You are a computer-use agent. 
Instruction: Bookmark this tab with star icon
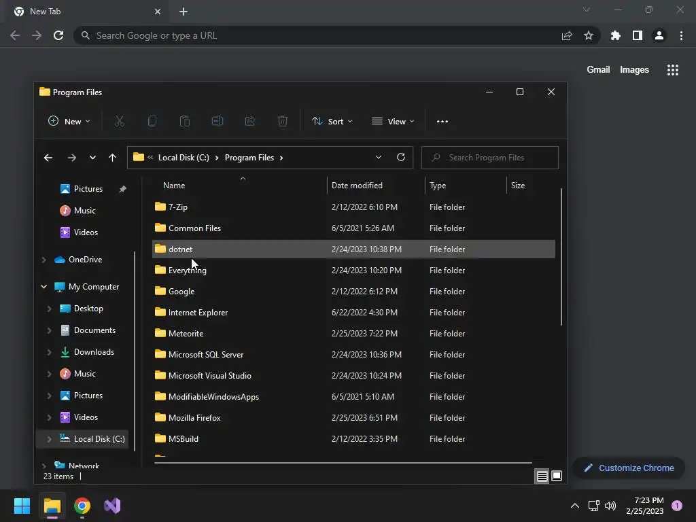click(x=589, y=35)
